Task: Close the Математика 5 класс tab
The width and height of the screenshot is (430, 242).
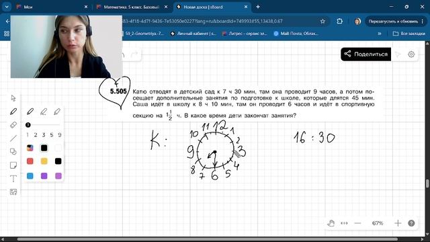Action: (x=166, y=7)
